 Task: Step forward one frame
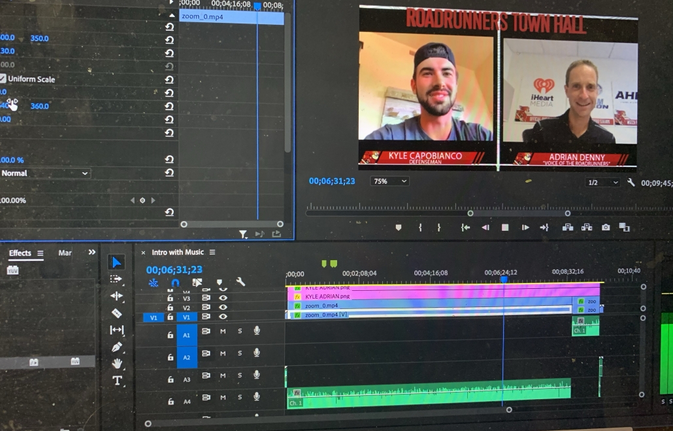525,228
